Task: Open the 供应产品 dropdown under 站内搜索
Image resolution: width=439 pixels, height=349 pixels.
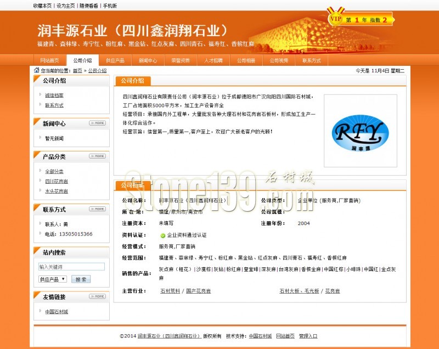Action: [x=54, y=278]
